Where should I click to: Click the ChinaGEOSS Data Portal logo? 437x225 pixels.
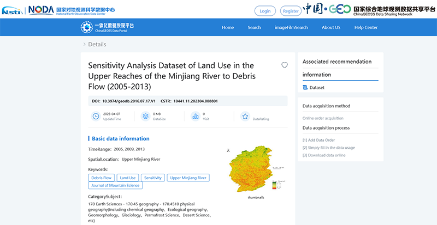click(107, 28)
